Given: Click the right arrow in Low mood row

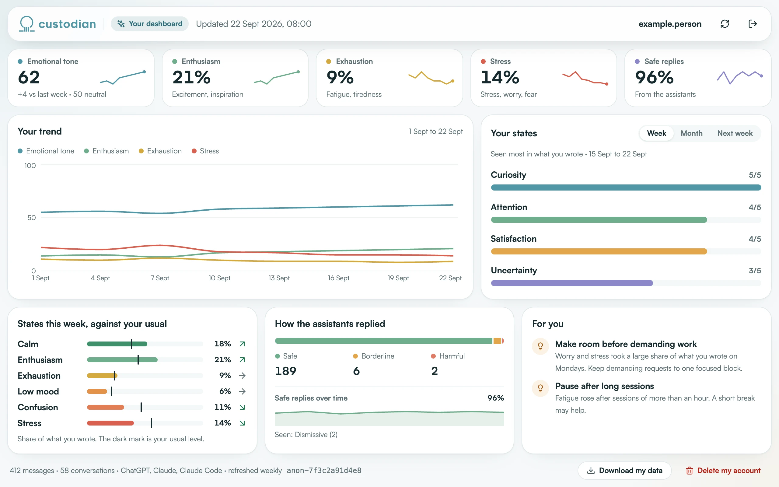Looking at the screenshot, I should 243,391.
